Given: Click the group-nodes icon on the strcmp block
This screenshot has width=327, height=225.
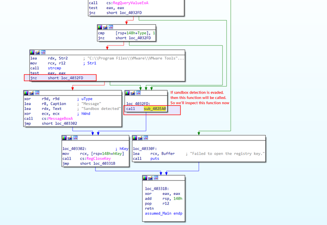Looking at the screenshot, I should click(x=43, y=52).
